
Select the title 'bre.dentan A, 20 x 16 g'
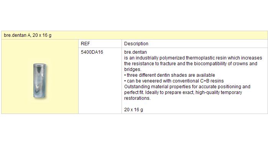coord(28,35)
